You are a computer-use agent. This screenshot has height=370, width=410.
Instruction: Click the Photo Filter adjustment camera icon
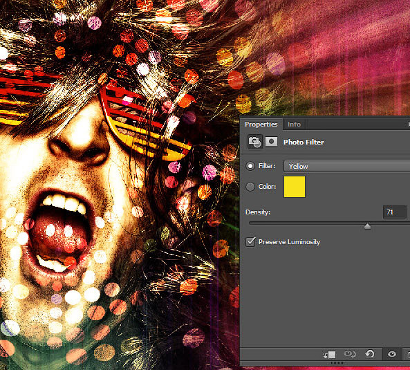pyautogui.click(x=255, y=142)
